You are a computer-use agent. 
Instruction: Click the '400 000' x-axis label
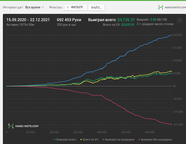pos(102,132)
